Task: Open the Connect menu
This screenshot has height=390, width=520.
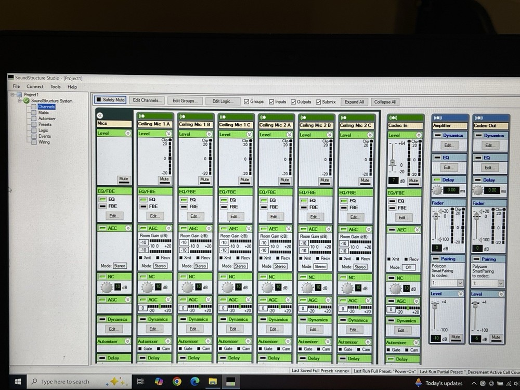Action: [35, 86]
